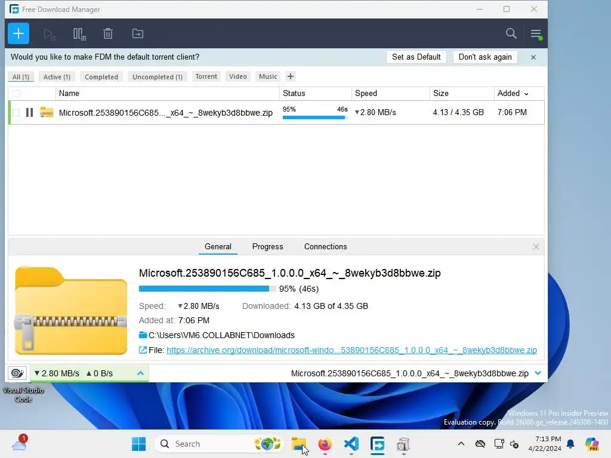Close the download details panel
The image size is (611, 458).
pyautogui.click(x=536, y=246)
